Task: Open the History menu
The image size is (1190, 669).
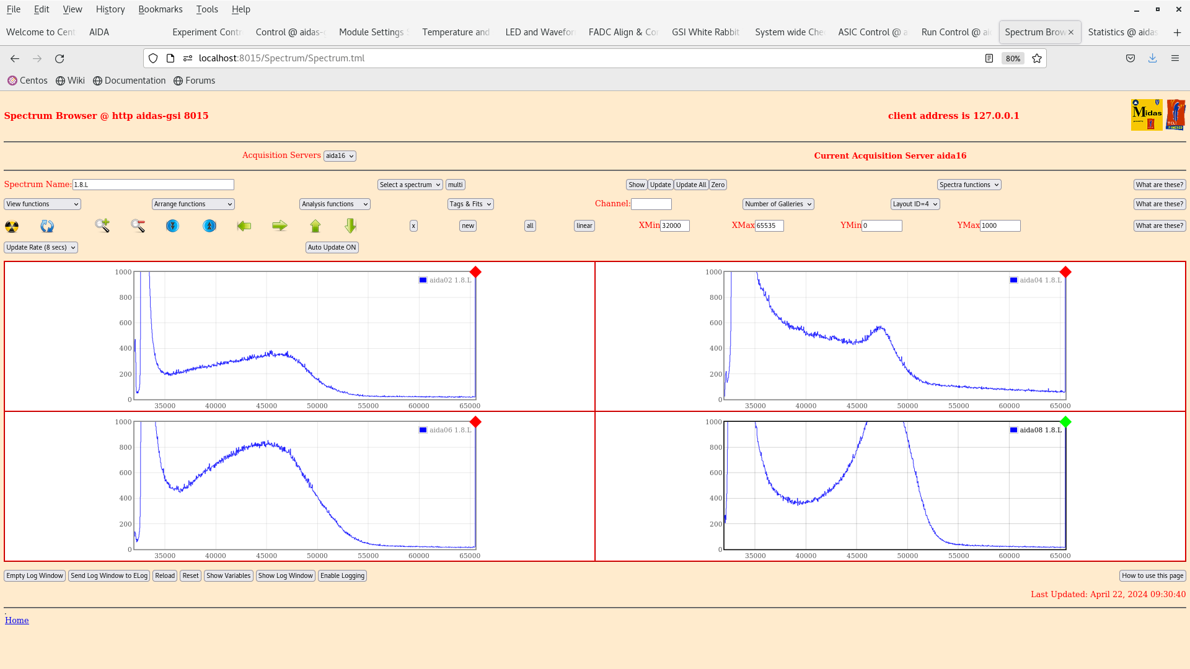Action: [110, 9]
